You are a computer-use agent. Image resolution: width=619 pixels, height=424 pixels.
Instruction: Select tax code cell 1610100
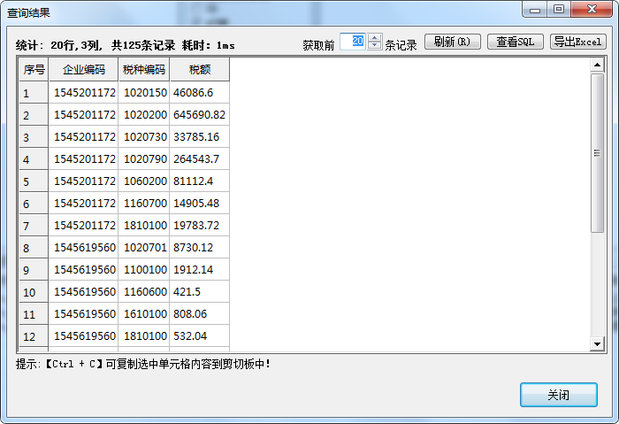point(144,314)
